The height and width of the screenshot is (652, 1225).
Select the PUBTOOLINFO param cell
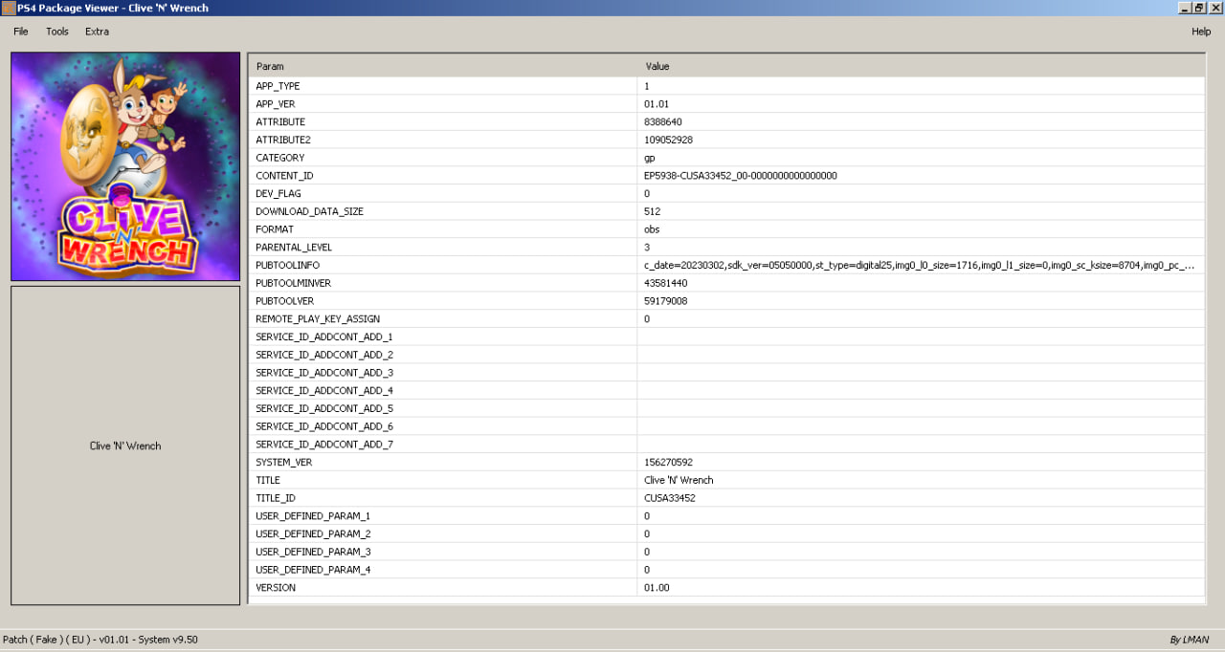pyautogui.click(x=443, y=266)
